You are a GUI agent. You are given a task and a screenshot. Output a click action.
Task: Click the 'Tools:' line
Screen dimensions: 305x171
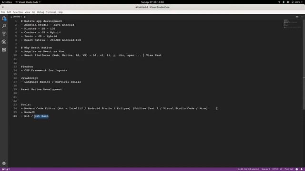pos(26,104)
